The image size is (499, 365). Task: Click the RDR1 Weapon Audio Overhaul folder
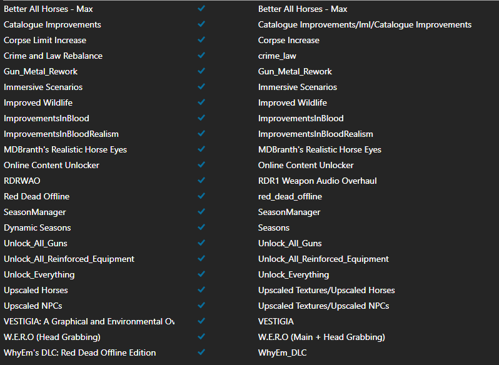[317, 181]
